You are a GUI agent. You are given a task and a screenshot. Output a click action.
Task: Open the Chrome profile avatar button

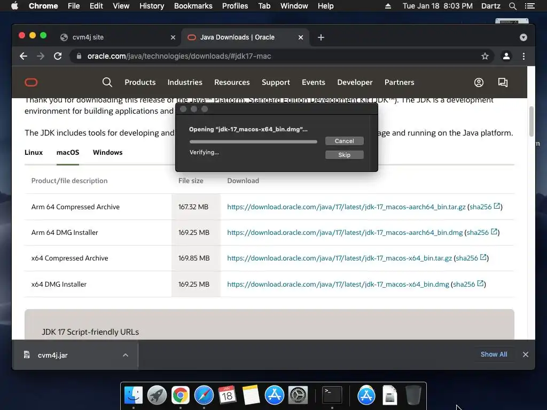pos(506,56)
